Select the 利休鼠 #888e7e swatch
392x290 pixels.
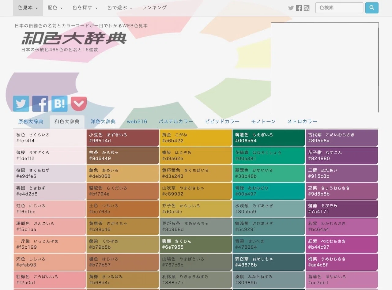[196, 280]
